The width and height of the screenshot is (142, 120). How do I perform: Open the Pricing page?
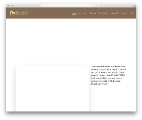click(x=93, y=13)
